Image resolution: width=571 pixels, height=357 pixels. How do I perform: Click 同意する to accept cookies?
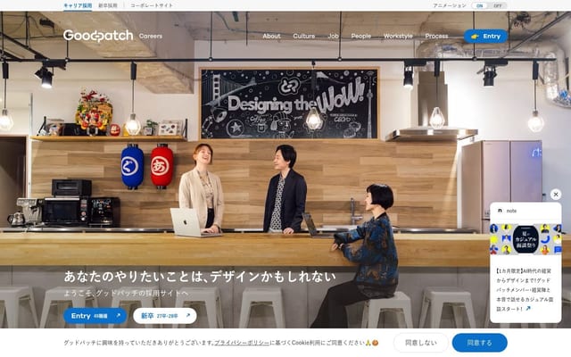[x=480, y=343]
